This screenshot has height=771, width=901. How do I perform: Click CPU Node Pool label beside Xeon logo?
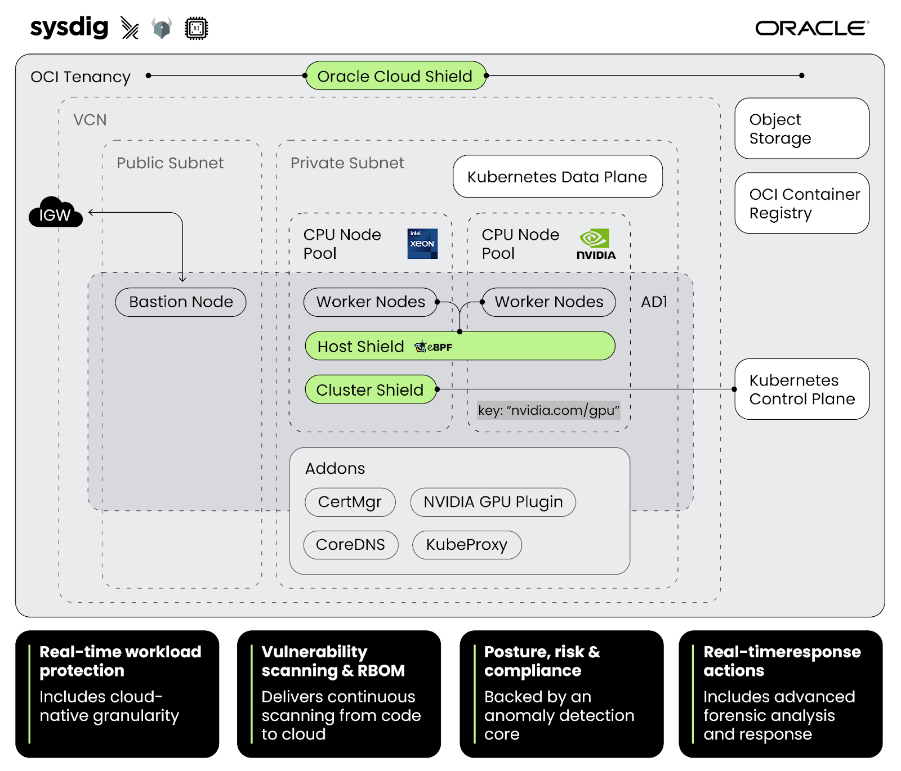point(342,244)
